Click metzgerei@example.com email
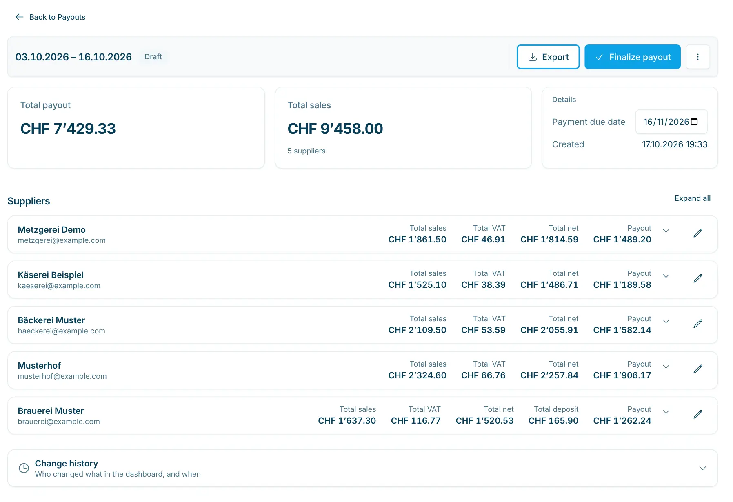The image size is (733, 502). 62,240
